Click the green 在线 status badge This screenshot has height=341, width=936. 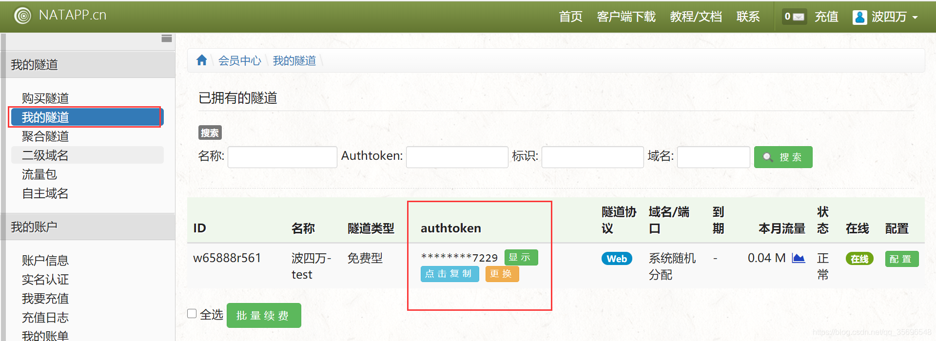pos(859,259)
